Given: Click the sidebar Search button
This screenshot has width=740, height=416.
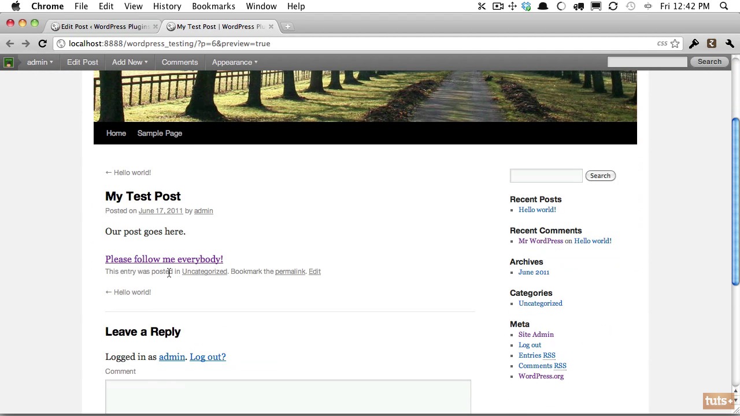Looking at the screenshot, I should click(600, 176).
